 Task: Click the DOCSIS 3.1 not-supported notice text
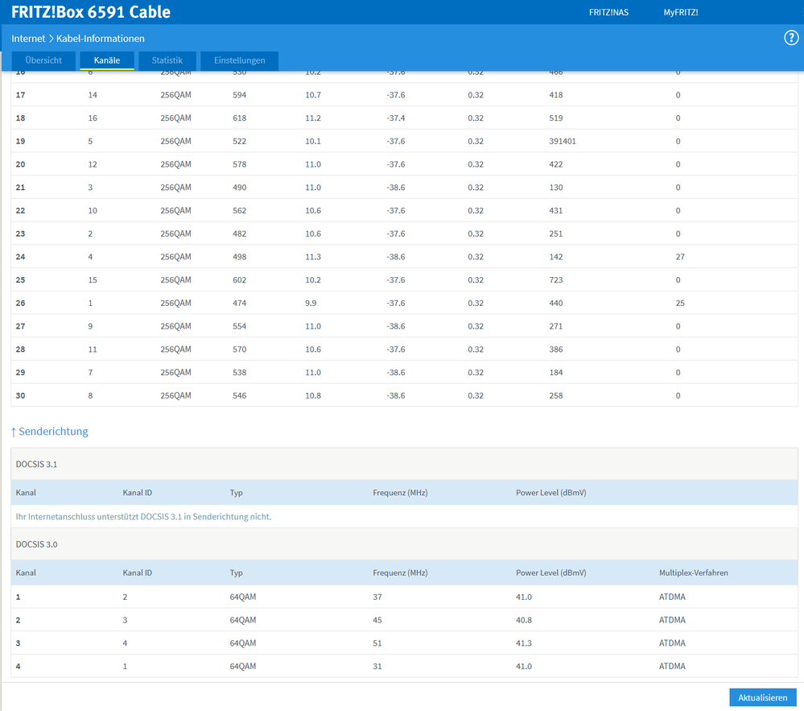pyautogui.click(x=143, y=517)
